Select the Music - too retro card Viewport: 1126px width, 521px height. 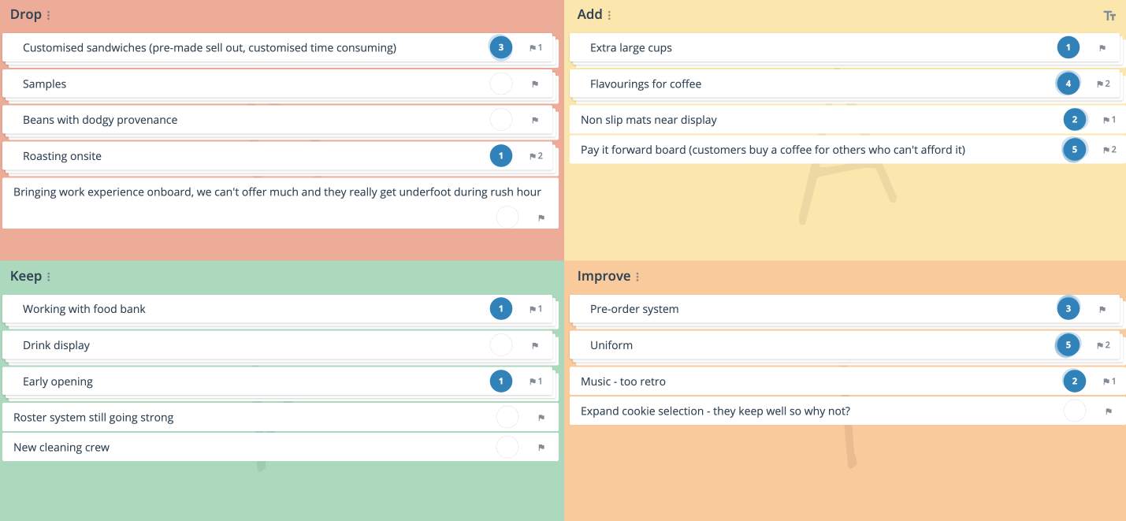(x=848, y=381)
